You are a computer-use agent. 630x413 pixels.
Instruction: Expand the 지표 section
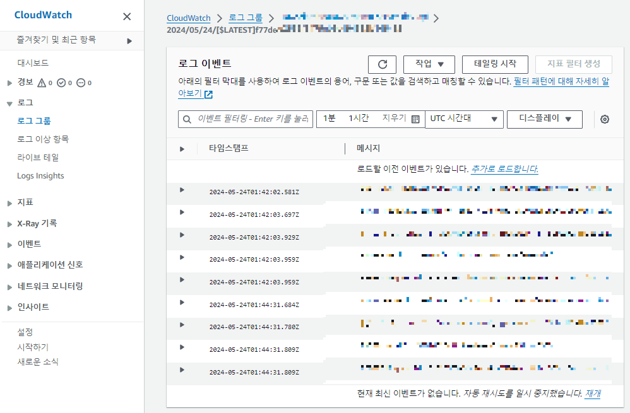(9, 204)
